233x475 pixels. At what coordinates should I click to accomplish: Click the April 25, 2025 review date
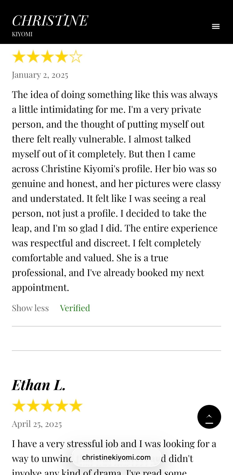tap(37, 424)
